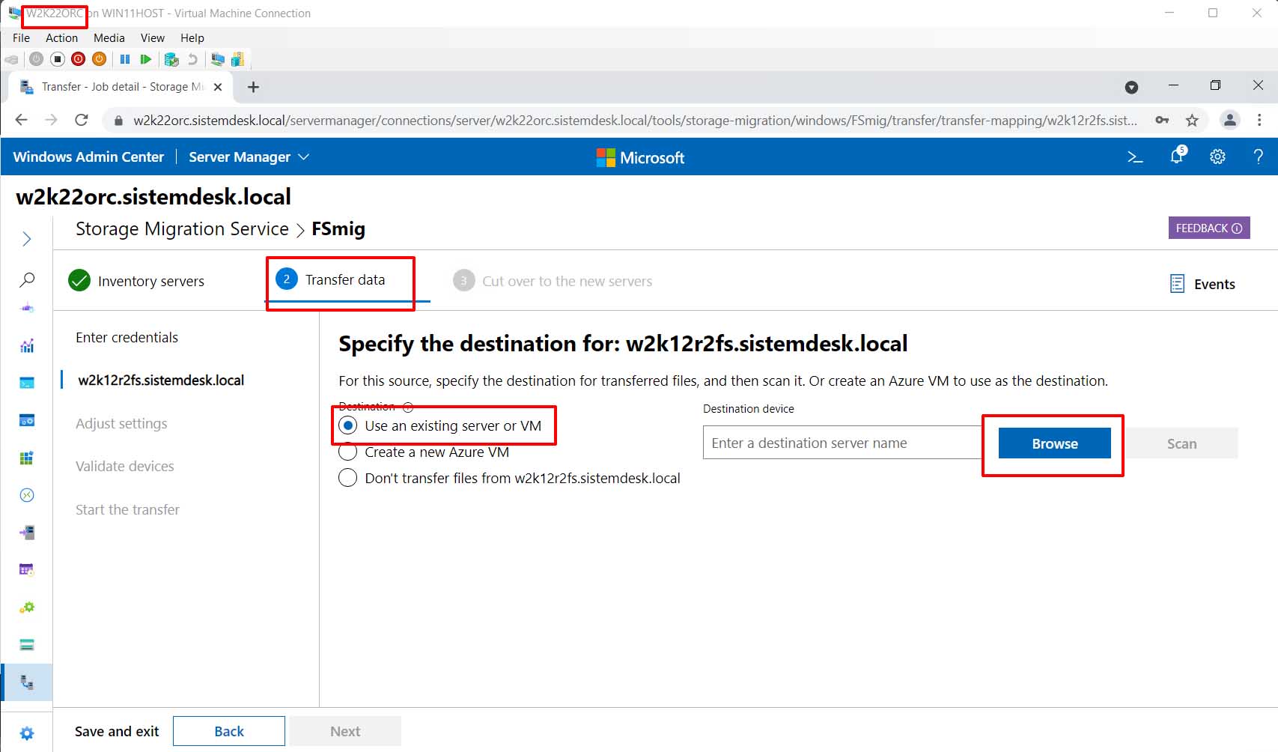Open a new browser tab
Image resolution: width=1278 pixels, height=752 pixels.
coord(254,87)
